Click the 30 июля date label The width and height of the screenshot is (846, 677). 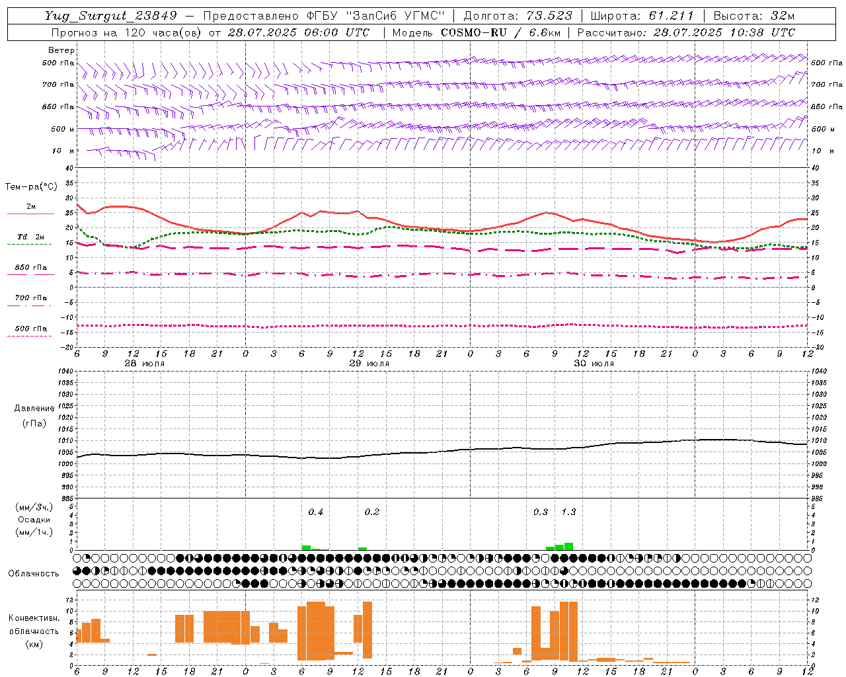pyautogui.click(x=594, y=364)
